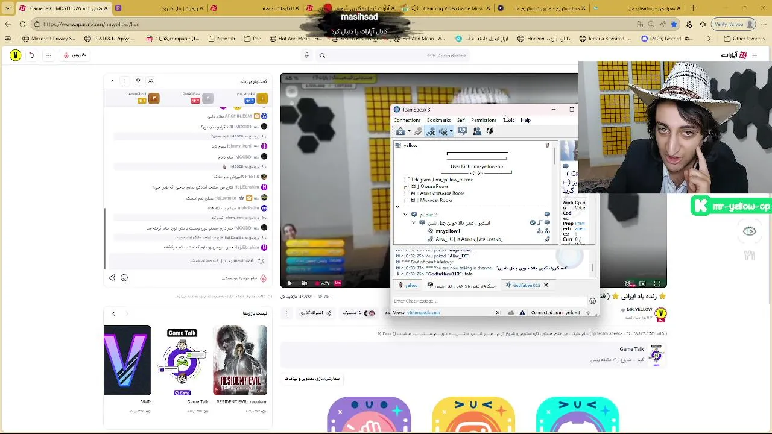Collapse the live chat panel chevron
Screen dimensions: 772x434
[x=112, y=81]
